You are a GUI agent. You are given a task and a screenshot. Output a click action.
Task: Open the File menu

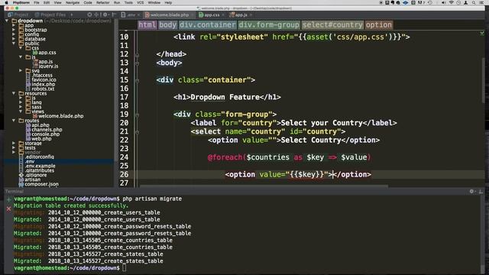37,3
